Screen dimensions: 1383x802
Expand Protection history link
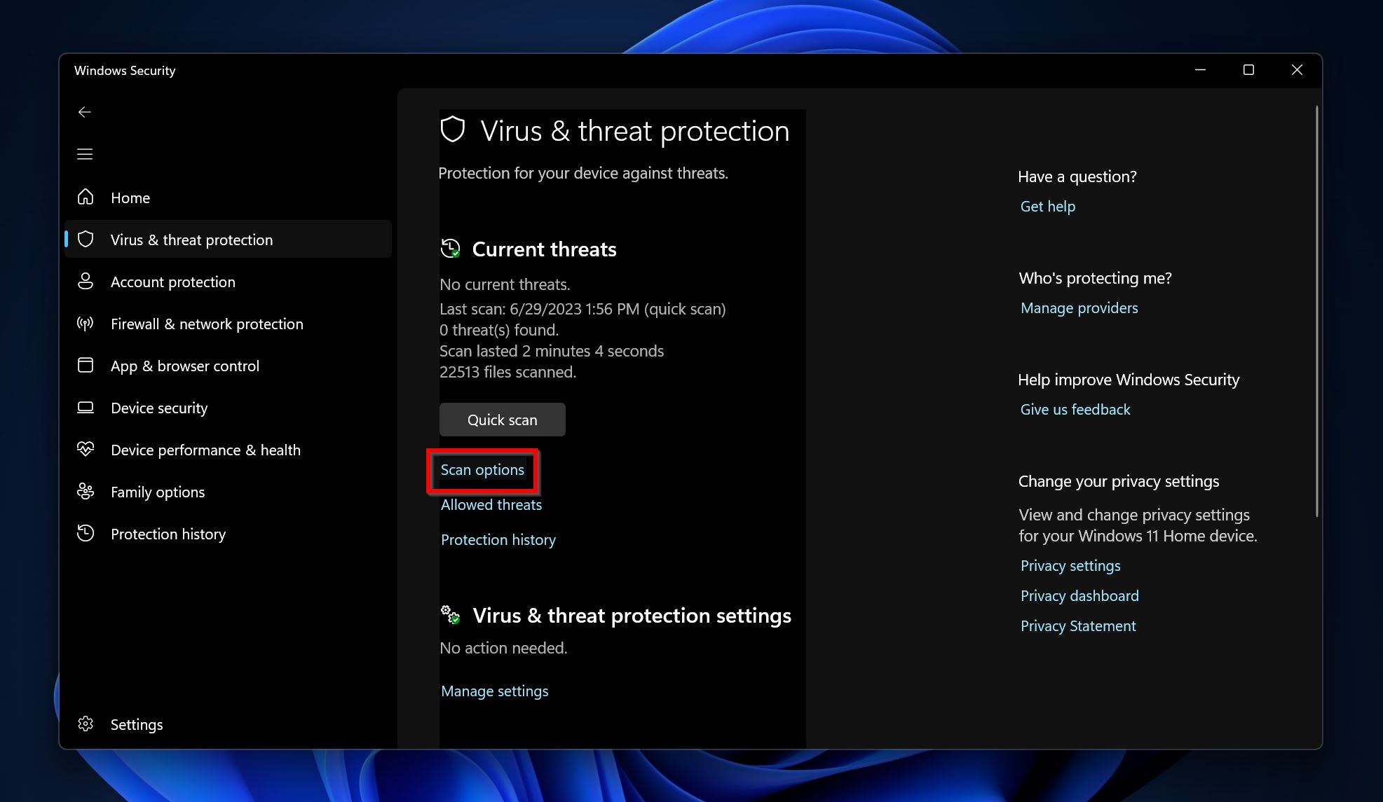point(498,539)
